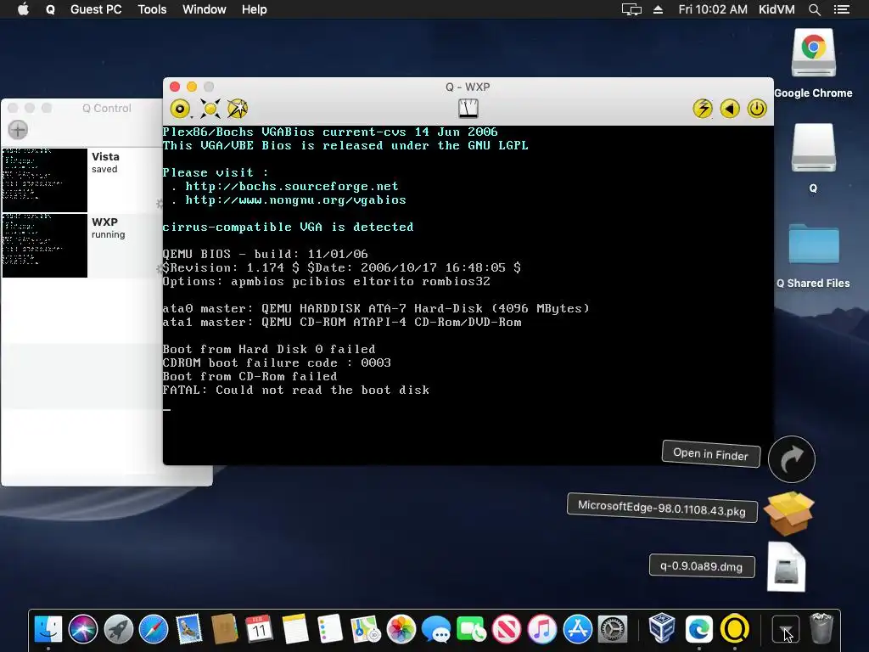Click the lightning bolt button in Q - WXP toolbar

click(x=703, y=108)
